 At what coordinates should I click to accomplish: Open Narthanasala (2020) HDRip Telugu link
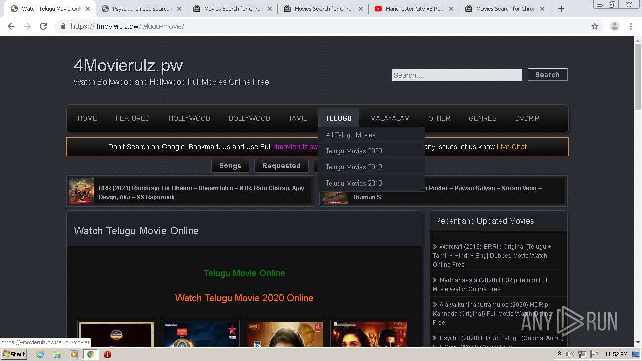click(491, 284)
